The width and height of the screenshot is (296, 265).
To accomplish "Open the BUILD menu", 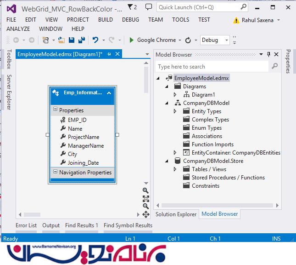I will point(105,20).
